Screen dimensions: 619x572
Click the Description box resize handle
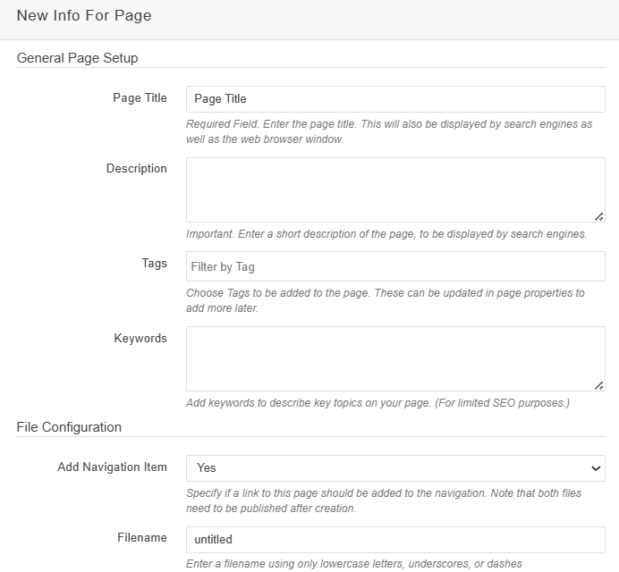[598, 216]
